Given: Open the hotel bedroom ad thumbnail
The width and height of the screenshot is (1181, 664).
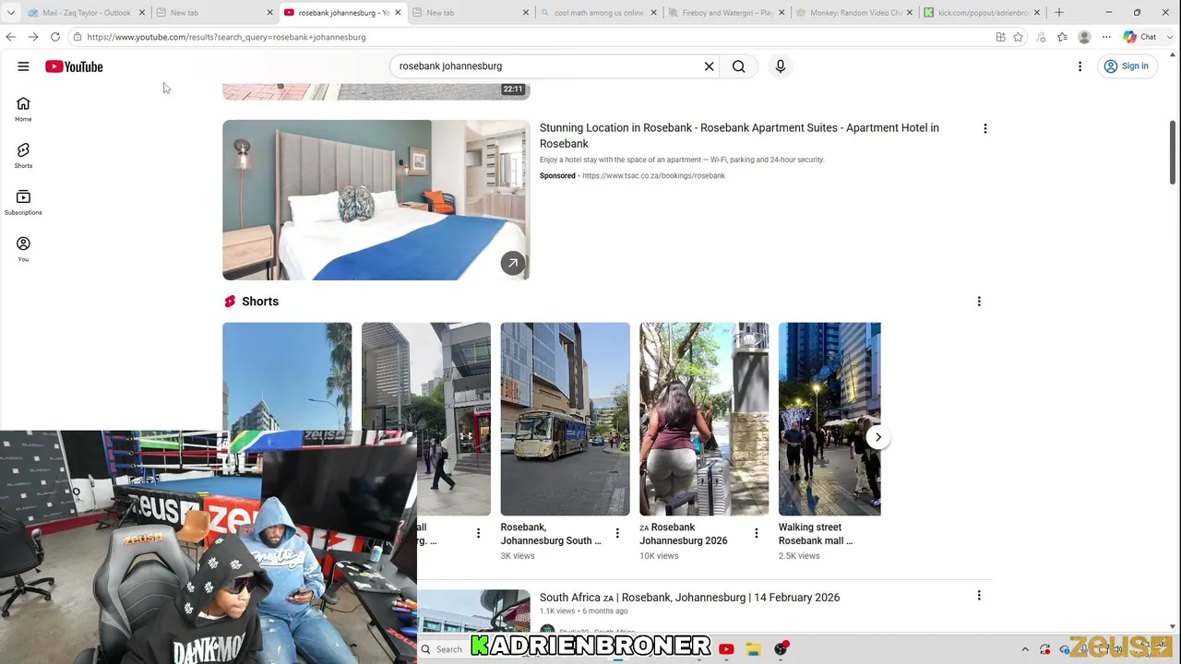Looking at the screenshot, I should pos(376,200).
